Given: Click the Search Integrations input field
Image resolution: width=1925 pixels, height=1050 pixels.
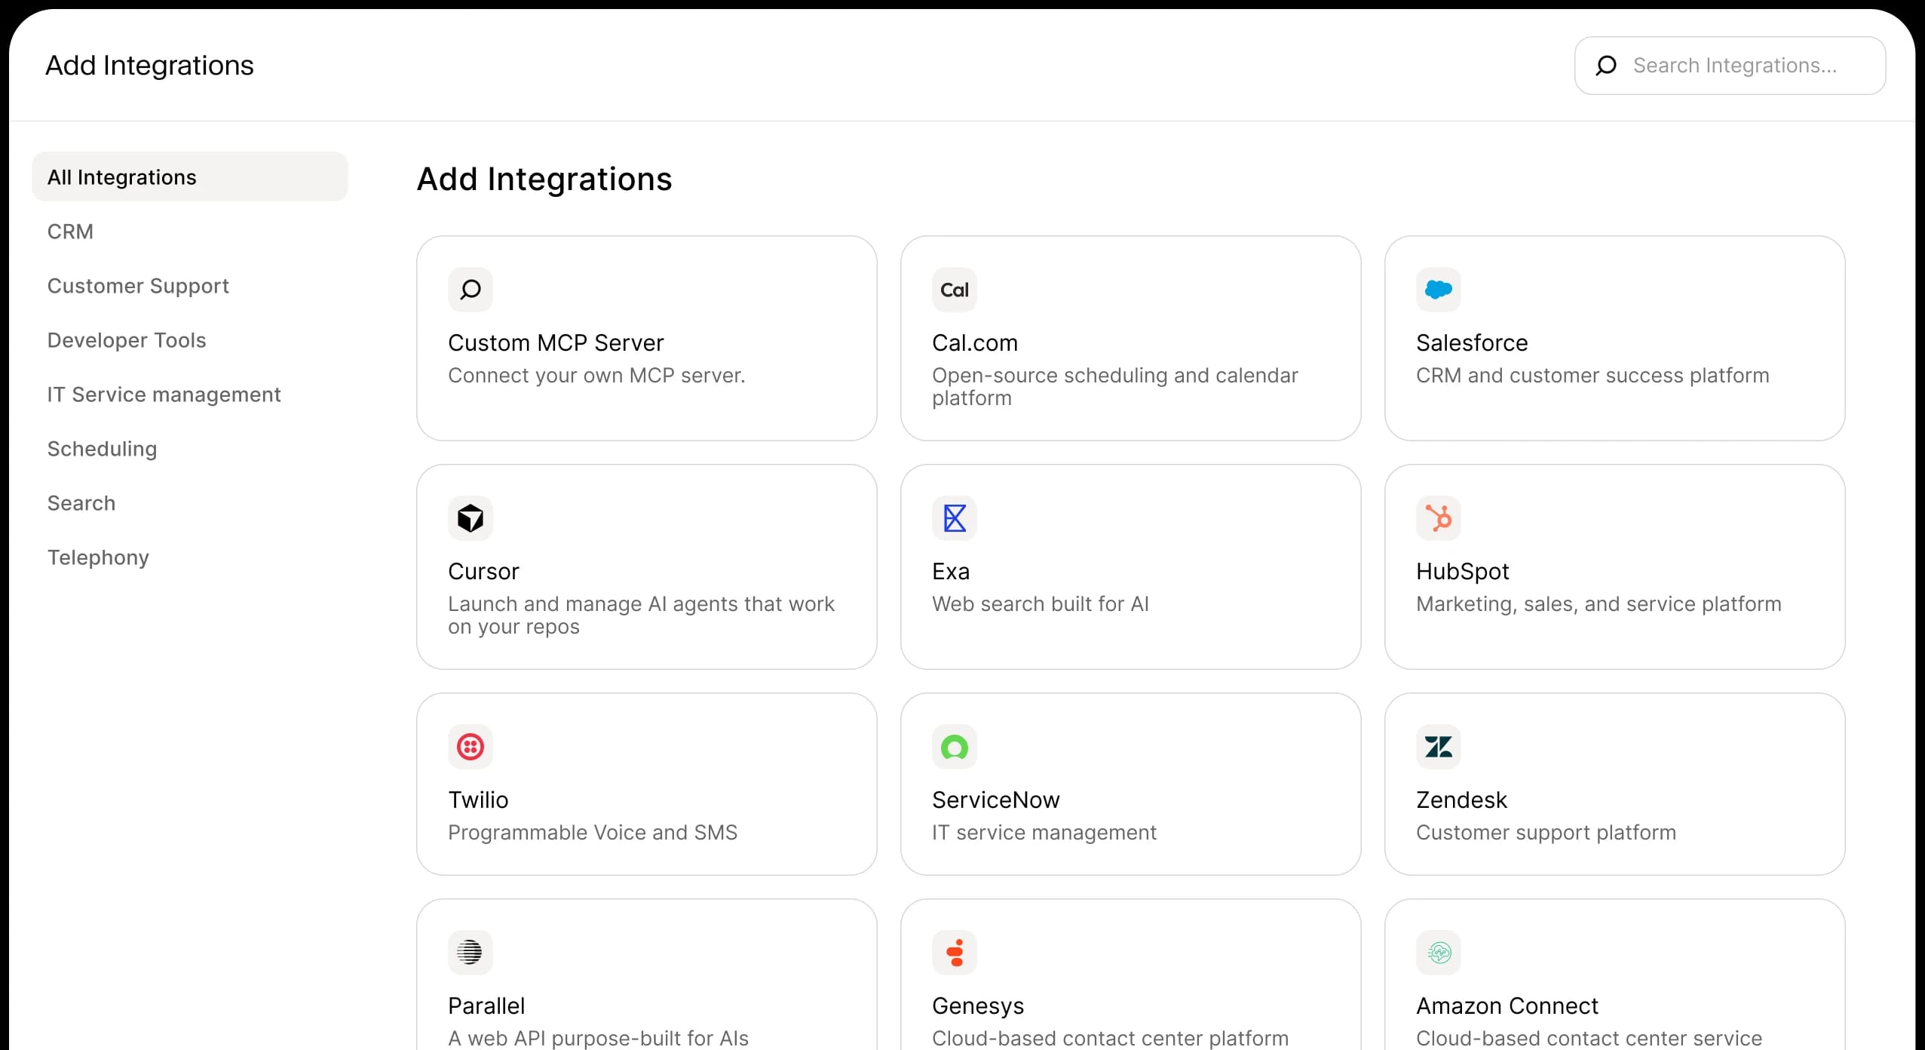Looking at the screenshot, I should 1734,66.
